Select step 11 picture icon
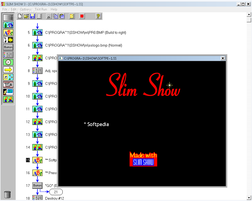The image size is (252, 201). click(x=37, y=109)
